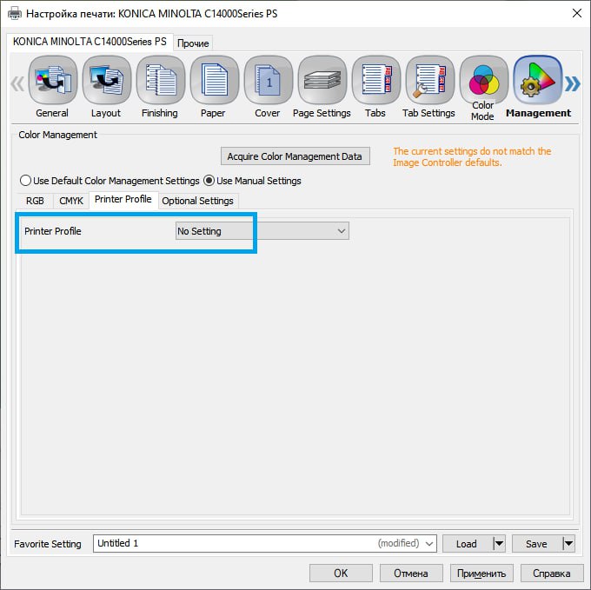
Task: Close the print settings dialog
Action: (577, 14)
